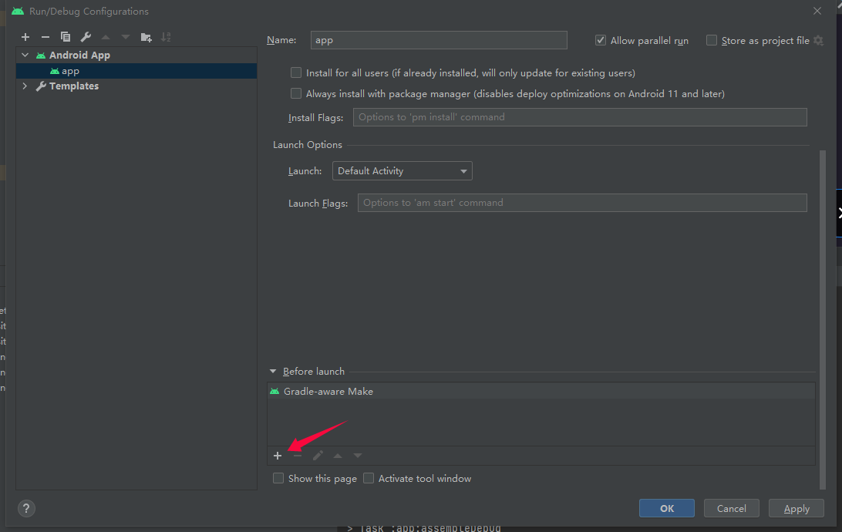Select the app configuration under Android App

point(70,70)
